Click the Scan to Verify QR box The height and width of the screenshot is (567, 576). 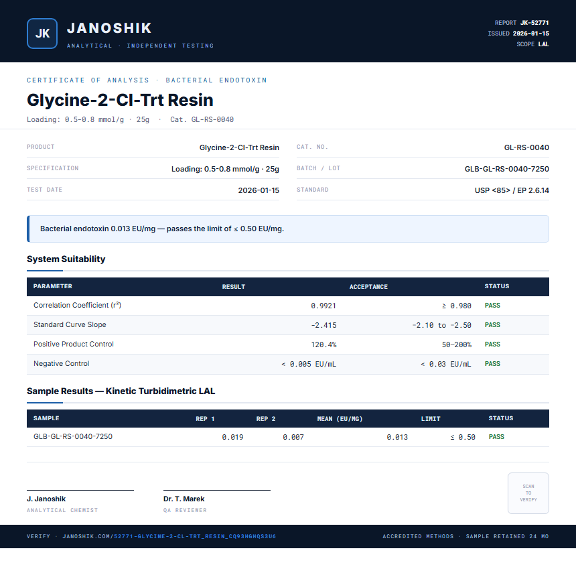tap(528, 493)
